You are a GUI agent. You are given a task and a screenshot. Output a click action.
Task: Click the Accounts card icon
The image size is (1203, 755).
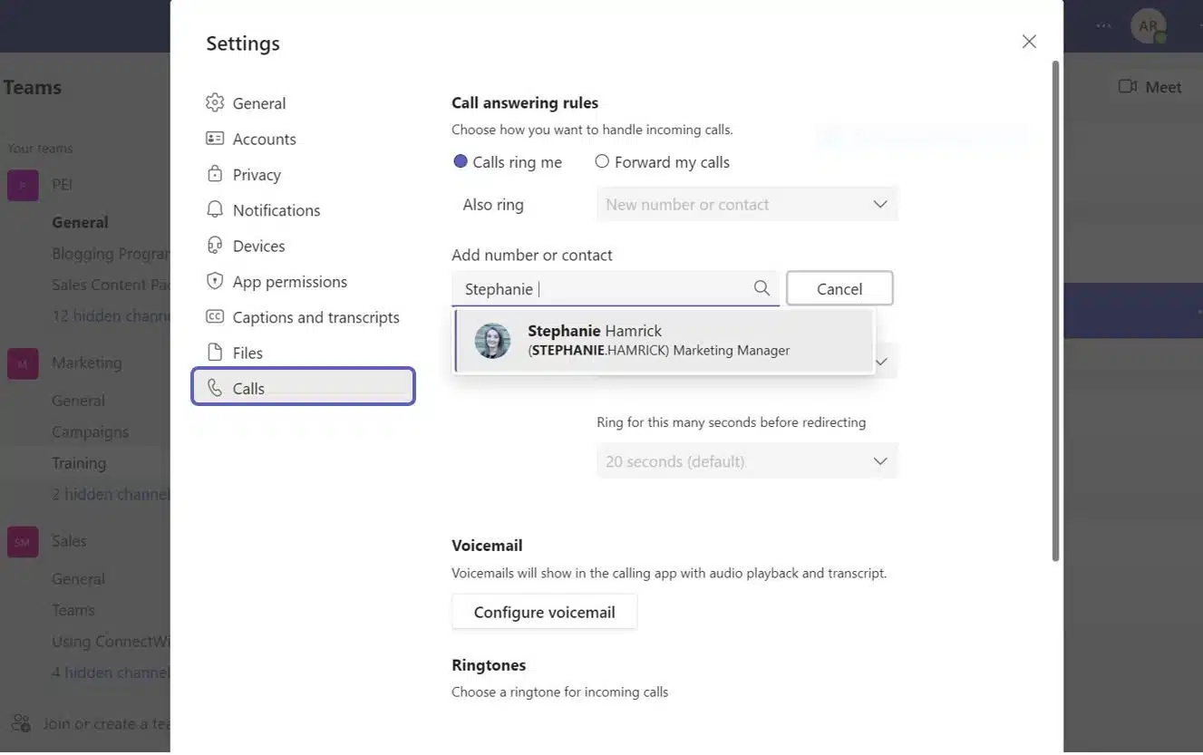[x=215, y=139]
